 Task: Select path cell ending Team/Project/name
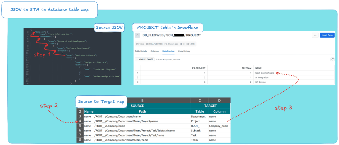pos(142,121)
